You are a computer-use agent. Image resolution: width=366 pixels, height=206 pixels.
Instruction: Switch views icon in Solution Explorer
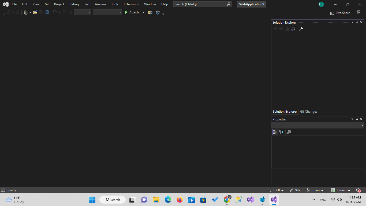293,29
